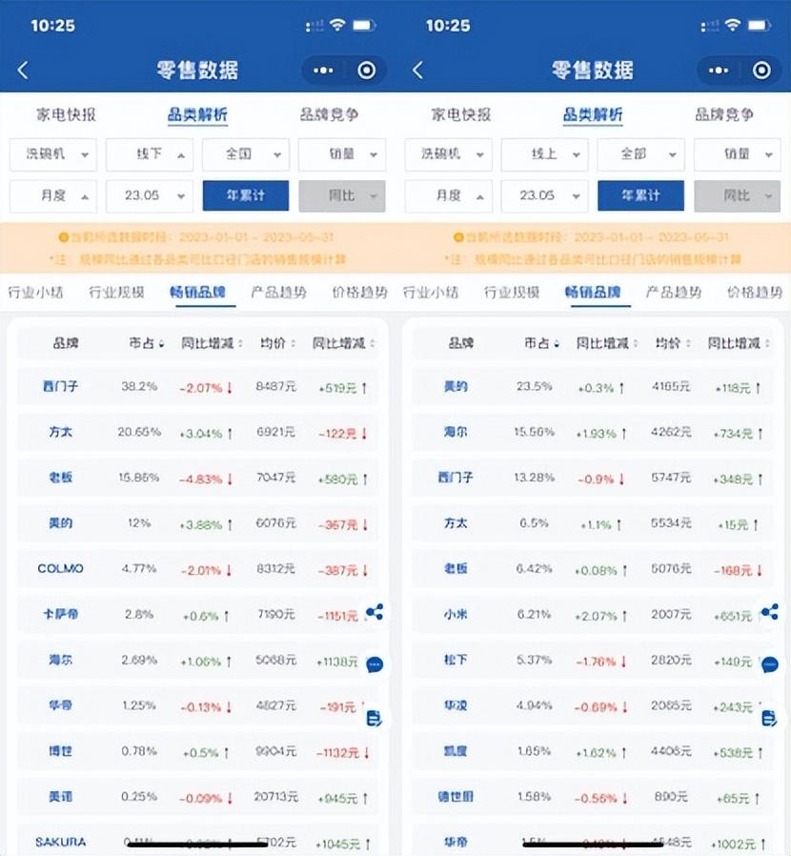Go back using left screen's back arrow

(23, 70)
